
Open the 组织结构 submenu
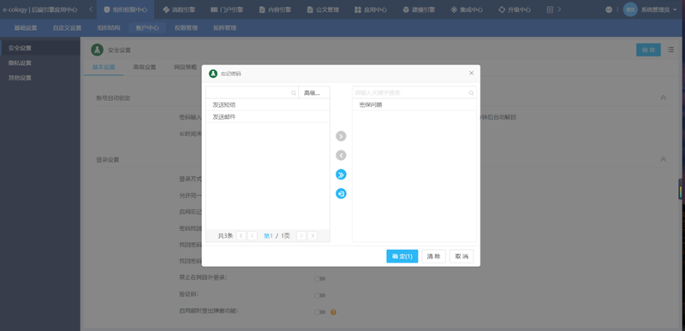coord(109,28)
